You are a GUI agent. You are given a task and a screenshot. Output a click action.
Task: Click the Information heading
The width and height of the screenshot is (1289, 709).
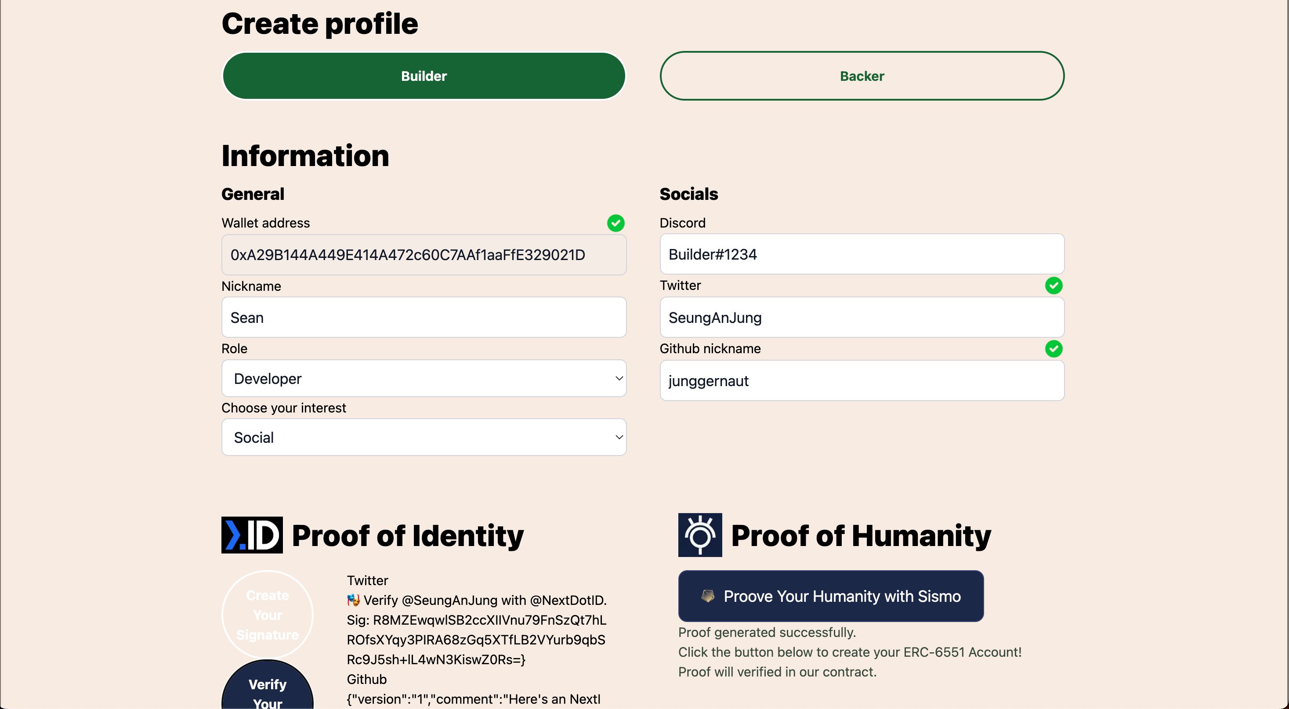tap(305, 156)
